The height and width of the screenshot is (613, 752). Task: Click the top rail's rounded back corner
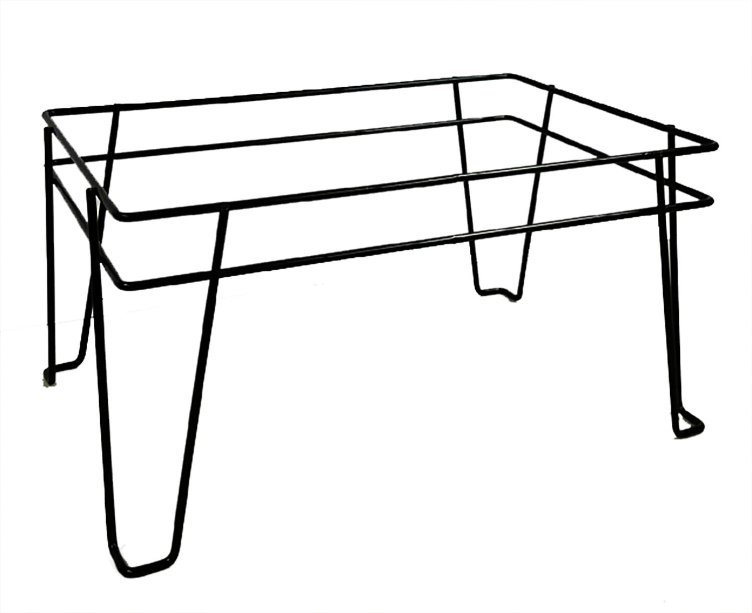[x=514, y=76]
